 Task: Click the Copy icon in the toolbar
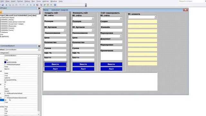[10, 5]
